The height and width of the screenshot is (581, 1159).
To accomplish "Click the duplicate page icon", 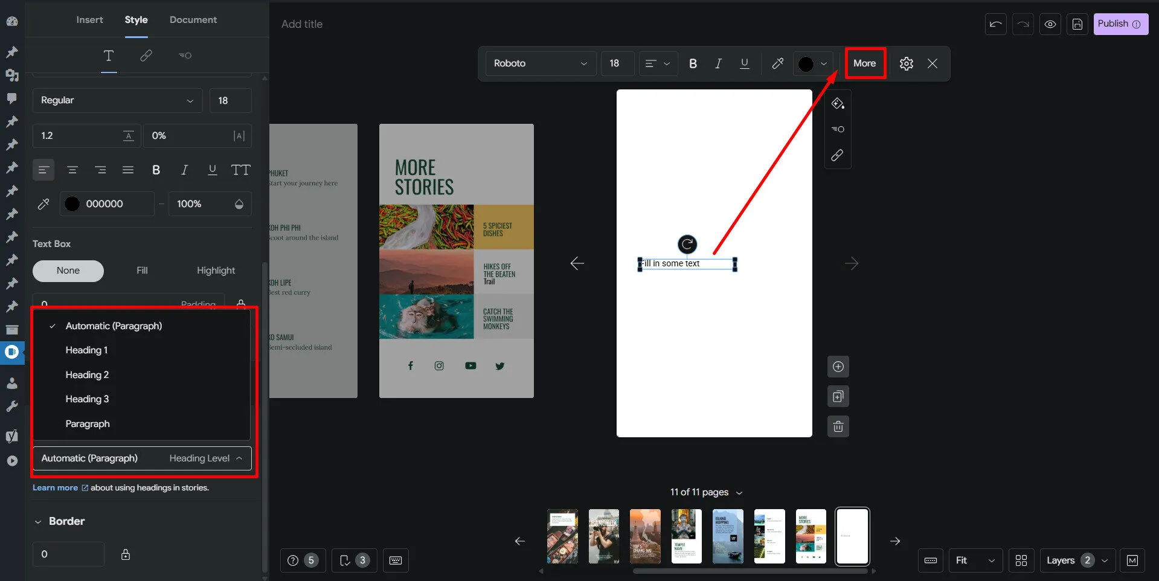I will pos(838,397).
